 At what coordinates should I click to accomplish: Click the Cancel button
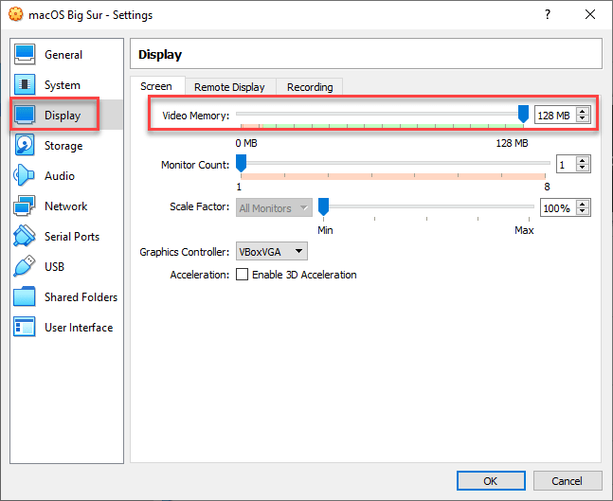click(567, 481)
